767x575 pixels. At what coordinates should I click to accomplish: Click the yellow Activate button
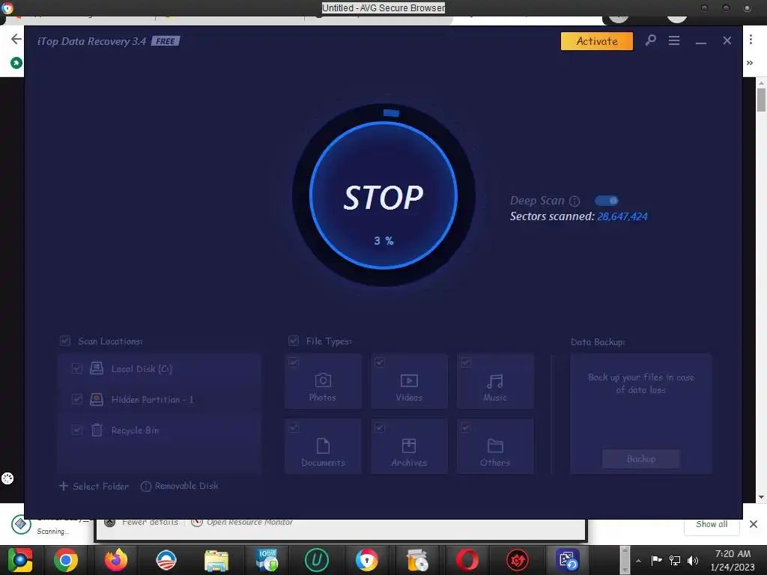597,41
